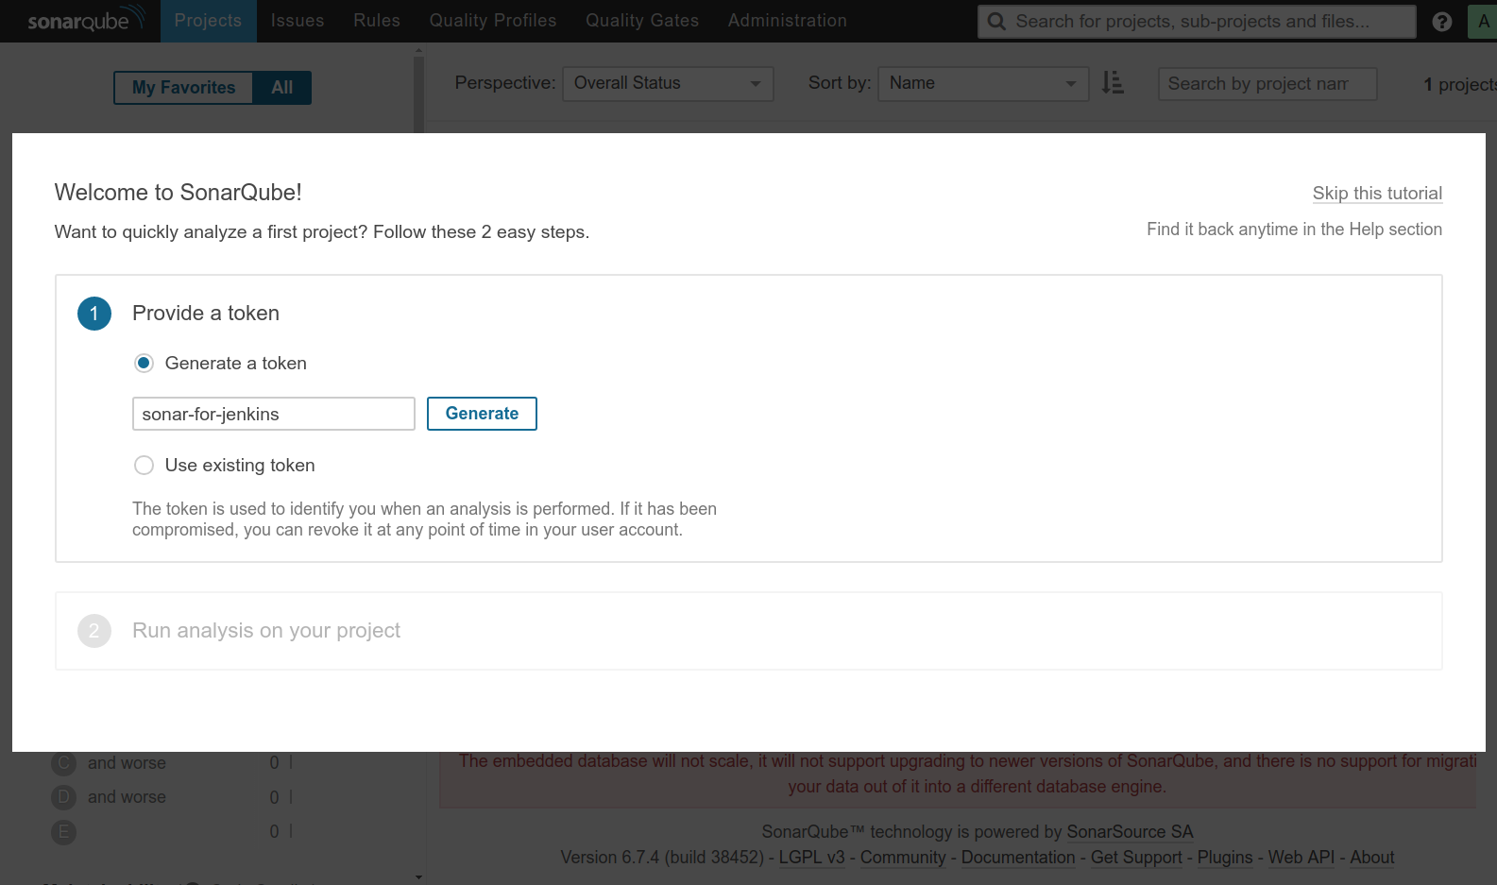Click the sidebar scrollbar thumb
The height and width of the screenshot is (885, 1497).
(x=418, y=94)
